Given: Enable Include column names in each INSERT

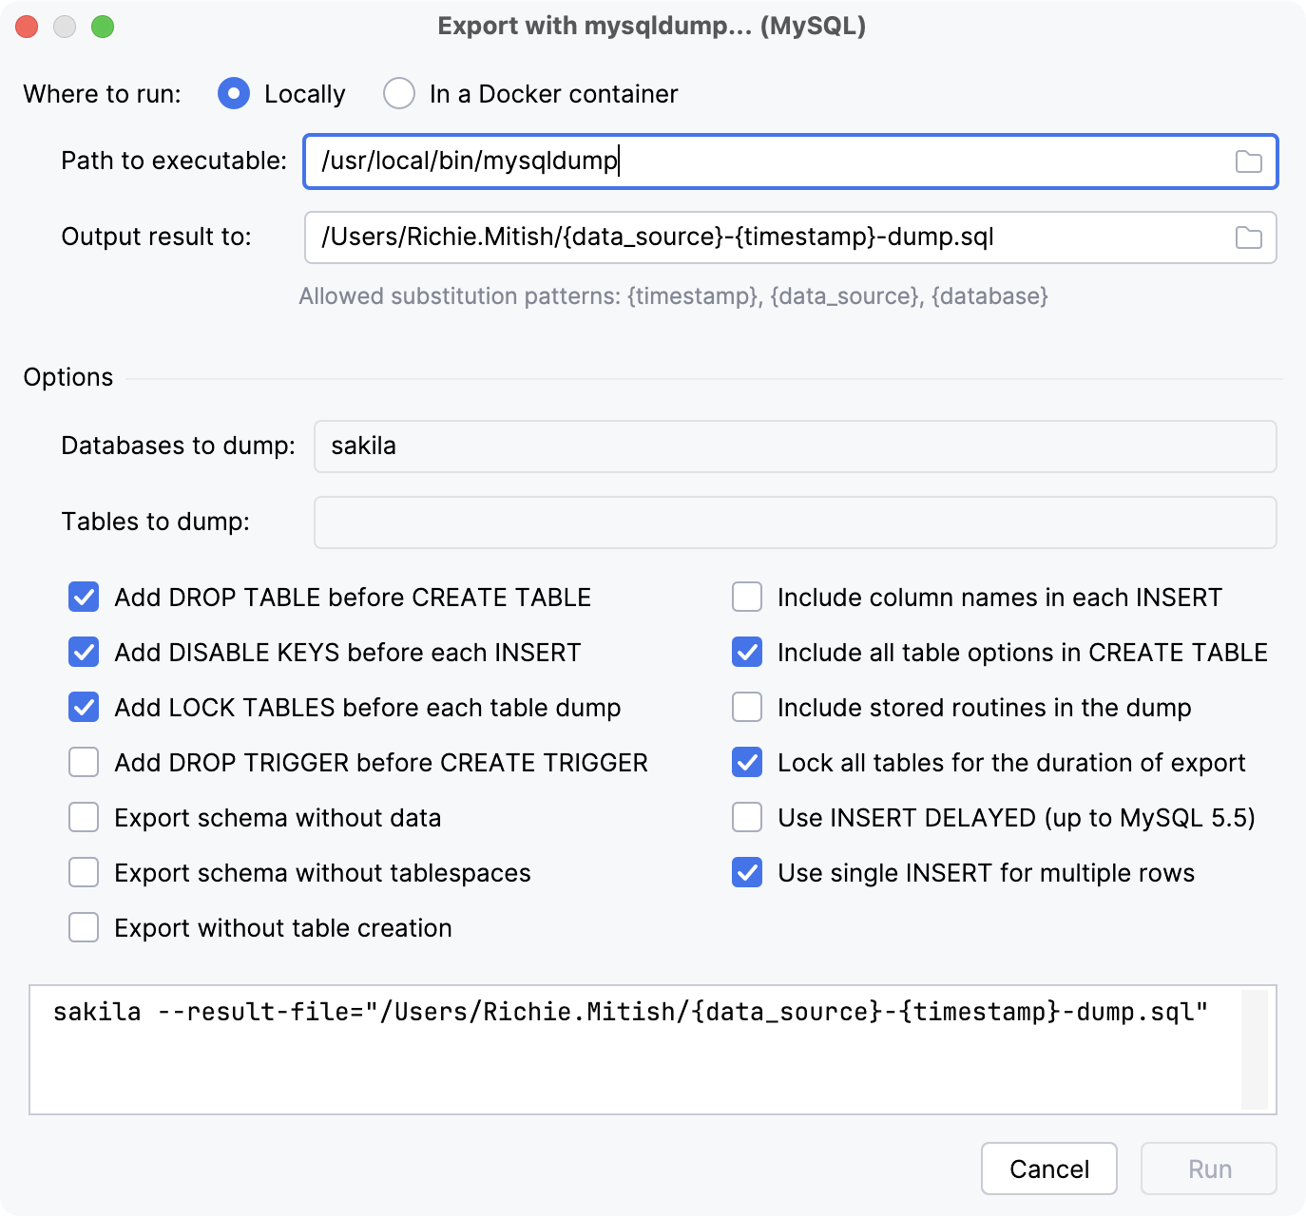Looking at the screenshot, I should click(x=746, y=597).
